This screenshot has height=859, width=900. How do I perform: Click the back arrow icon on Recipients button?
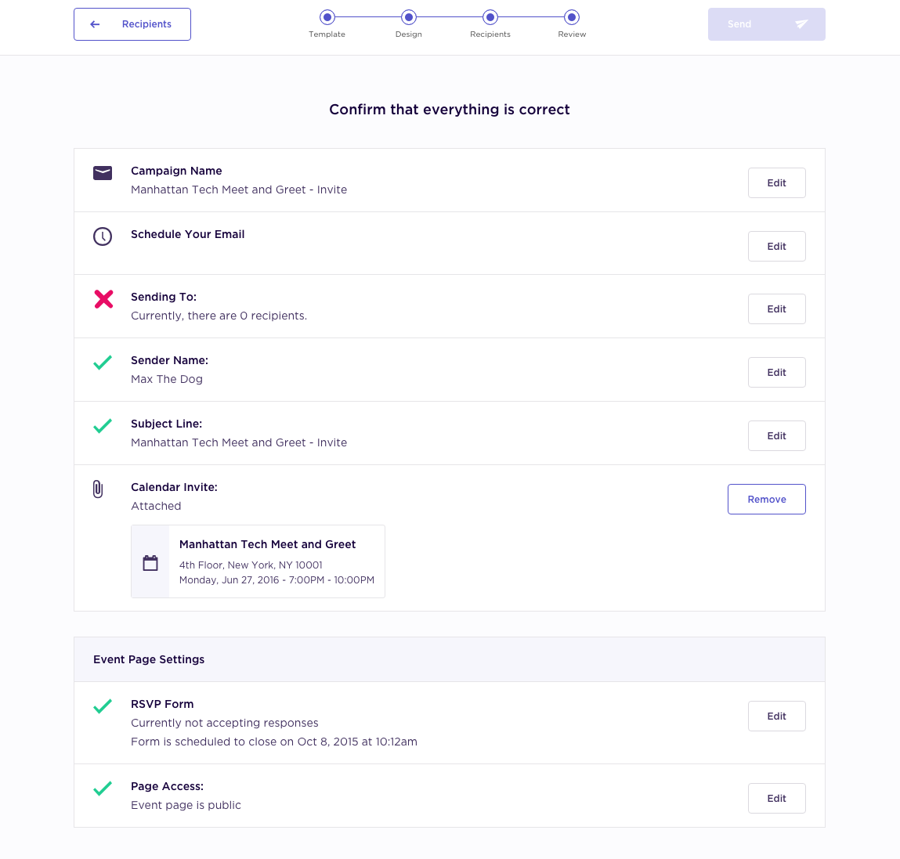[96, 24]
